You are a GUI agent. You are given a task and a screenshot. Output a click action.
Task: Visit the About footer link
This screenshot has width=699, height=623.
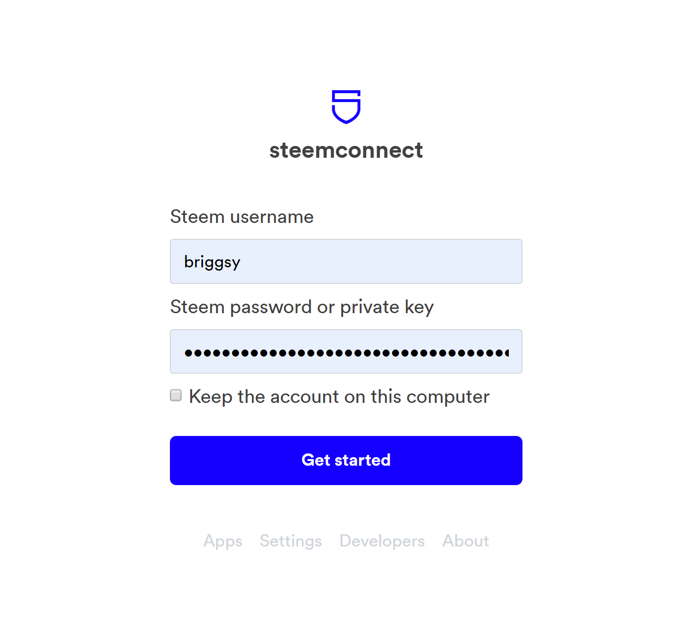(465, 541)
